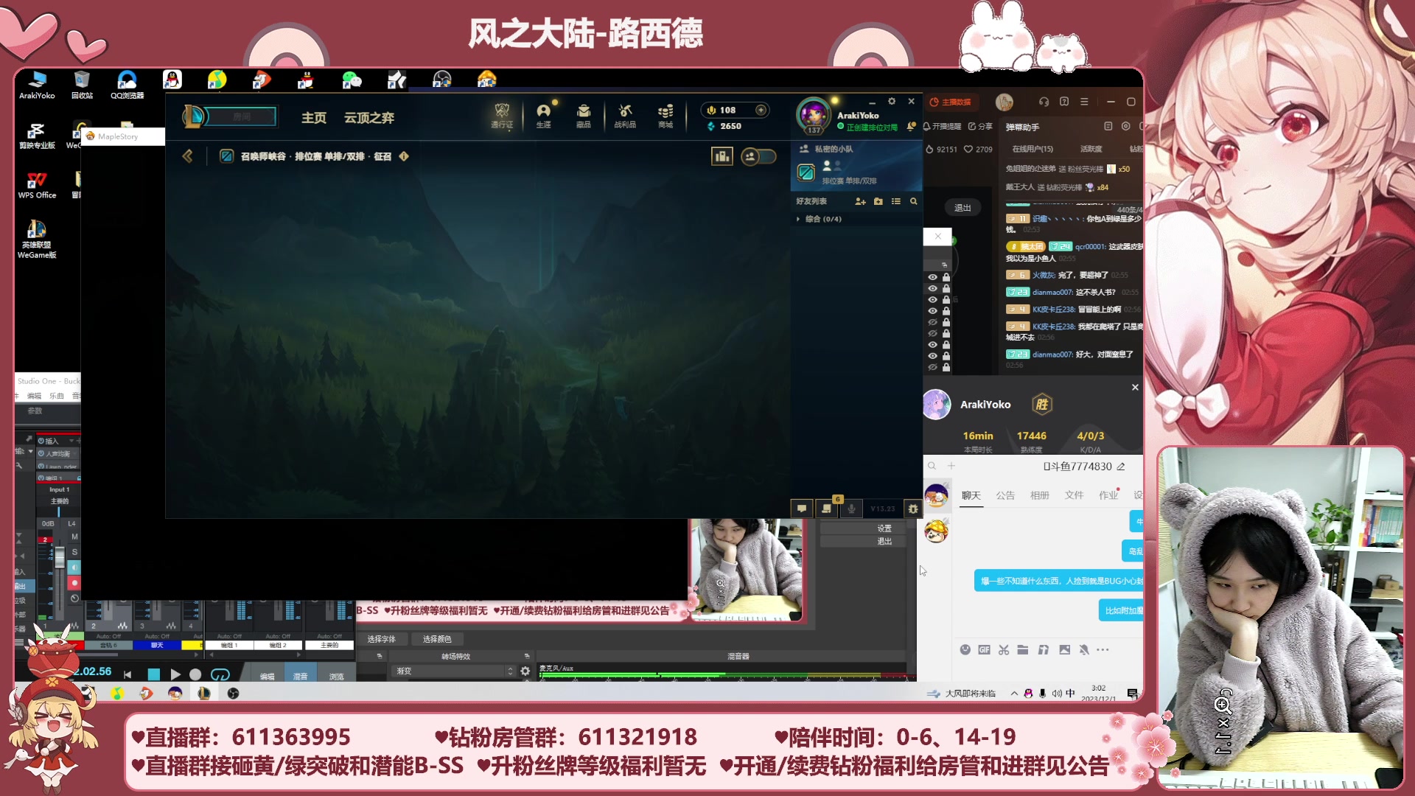Click the edit pencil beside 斗鱼7774830

tap(1121, 467)
